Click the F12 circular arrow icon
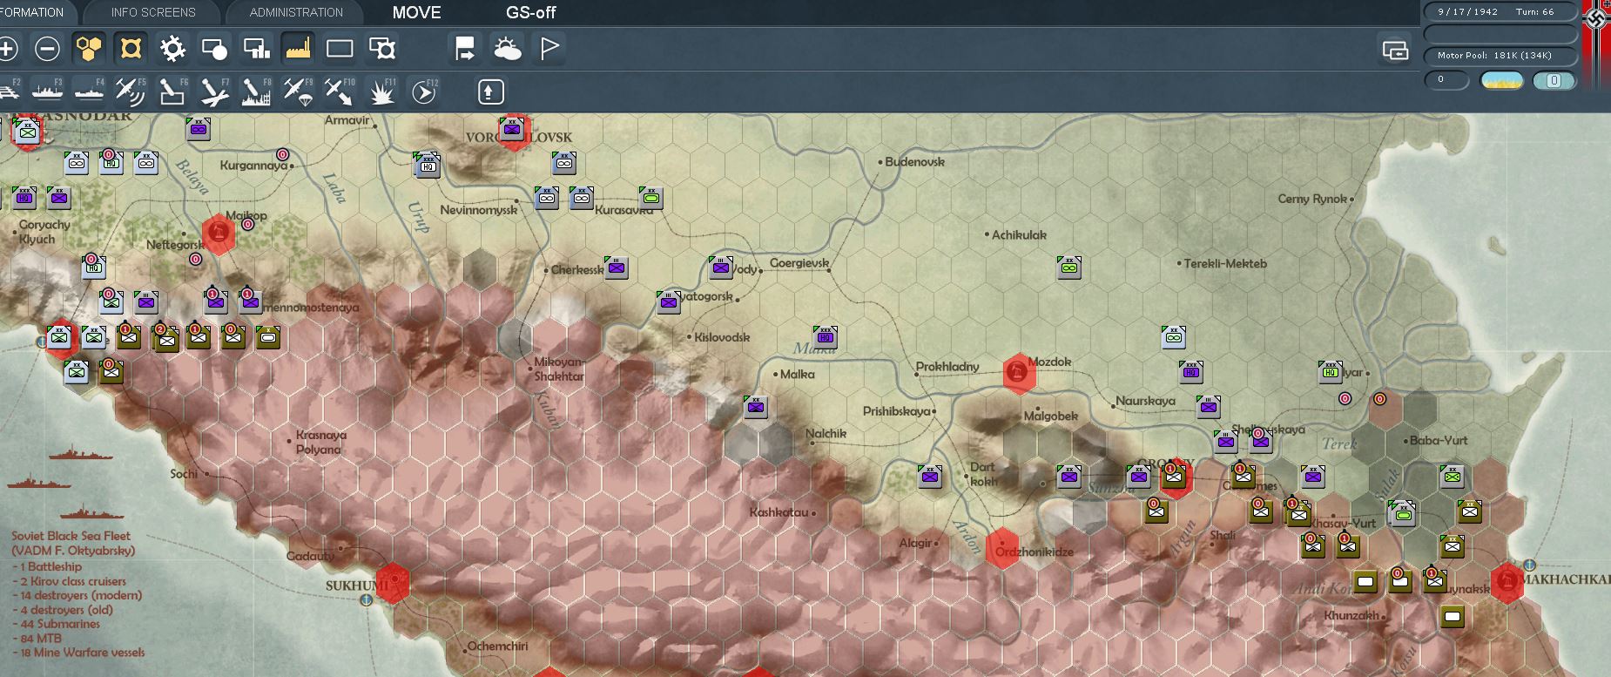The height and width of the screenshot is (677, 1611). [x=424, y=91]
